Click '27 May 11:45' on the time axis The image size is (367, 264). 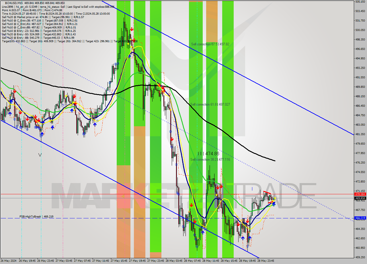[x=101, y=261]
